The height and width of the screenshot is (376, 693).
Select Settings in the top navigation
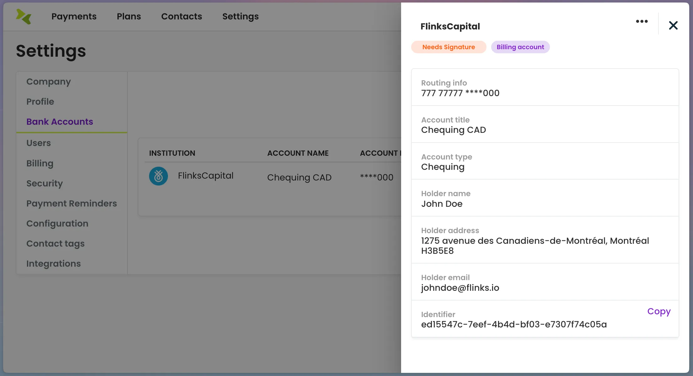pyautogui.click(x=241, y=16)
